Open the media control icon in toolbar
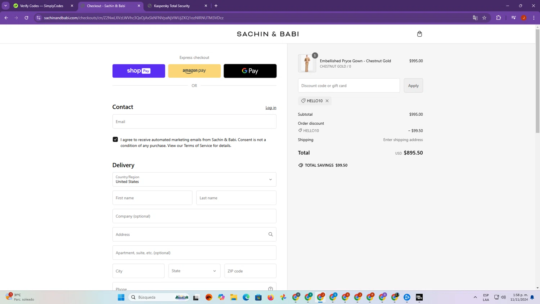This screenshot has width=540, height=304. click(x=514, y=18)
